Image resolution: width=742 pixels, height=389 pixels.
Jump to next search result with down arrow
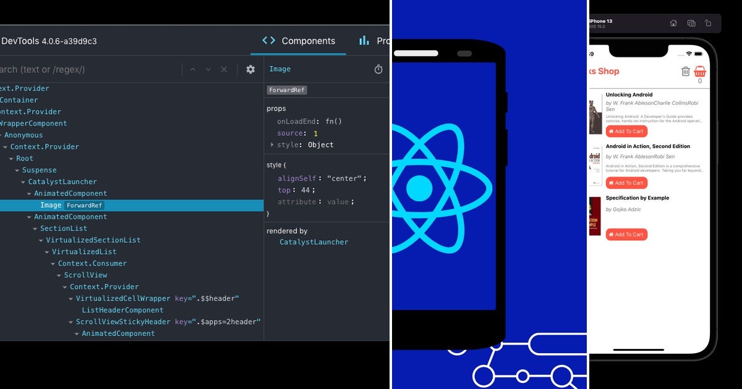tap(209, 69)
